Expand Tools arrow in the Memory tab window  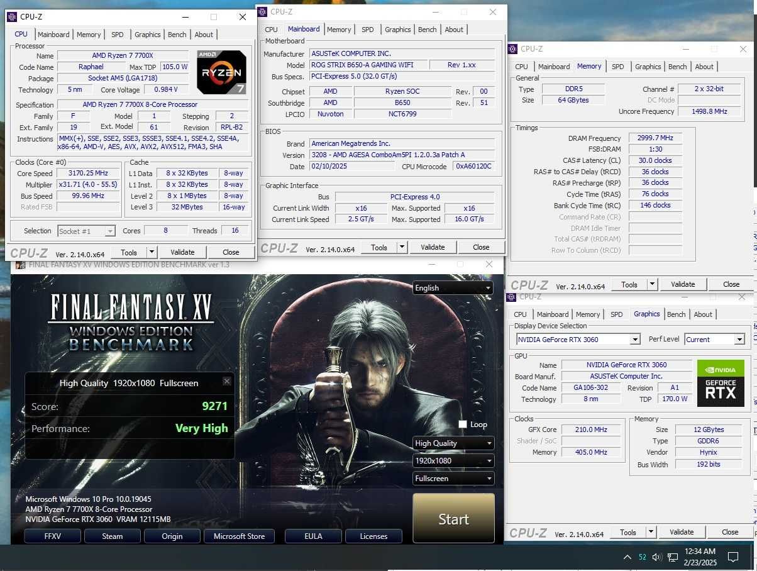[x=652, y=284]
